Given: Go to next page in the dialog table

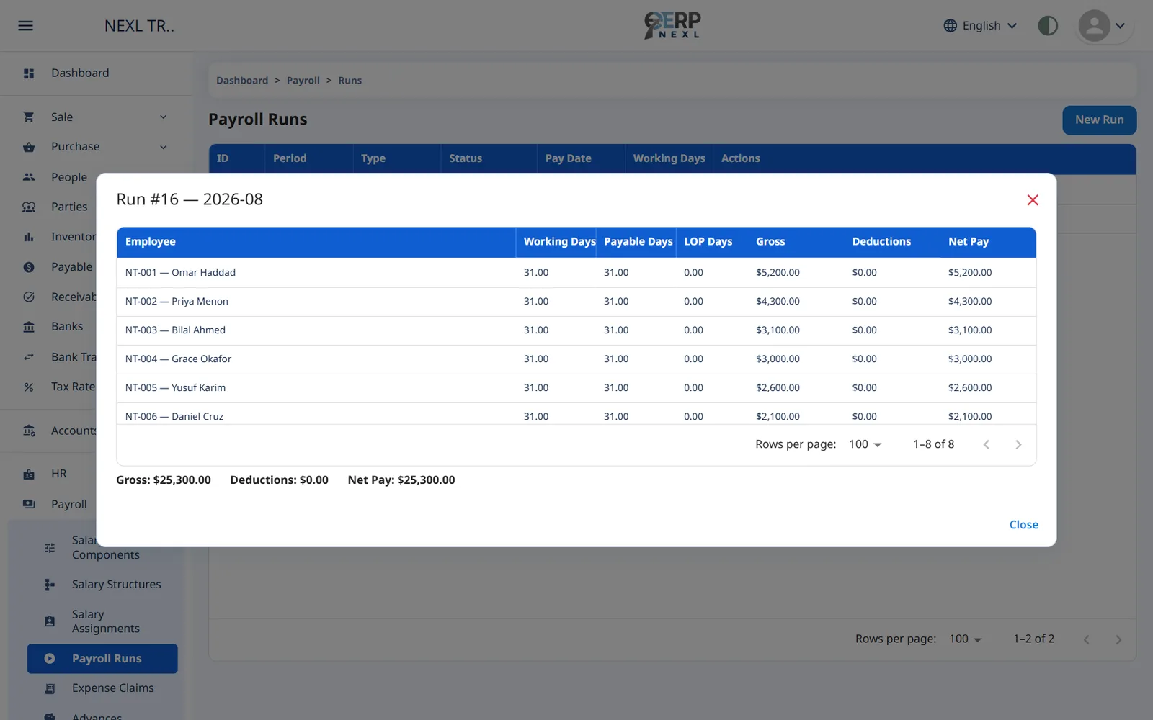Looking at the screenshot, I should [x=1018, y=445].
